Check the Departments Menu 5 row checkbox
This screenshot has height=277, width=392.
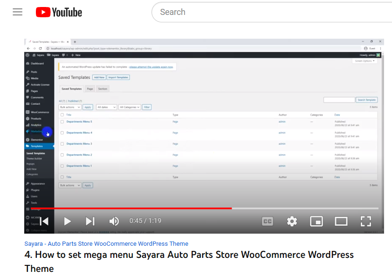[x=62, y=122]
